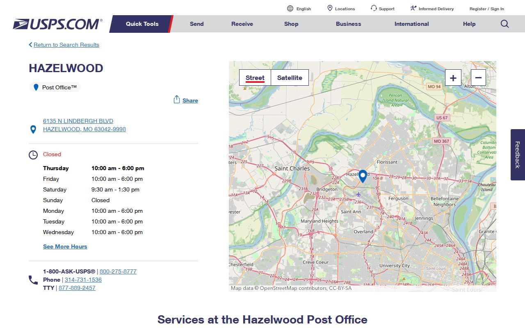Click the Saturday 9:30 am - 1:30 pm hours
The width and height of the screenshot is (525, 328).
click(115, 189)
